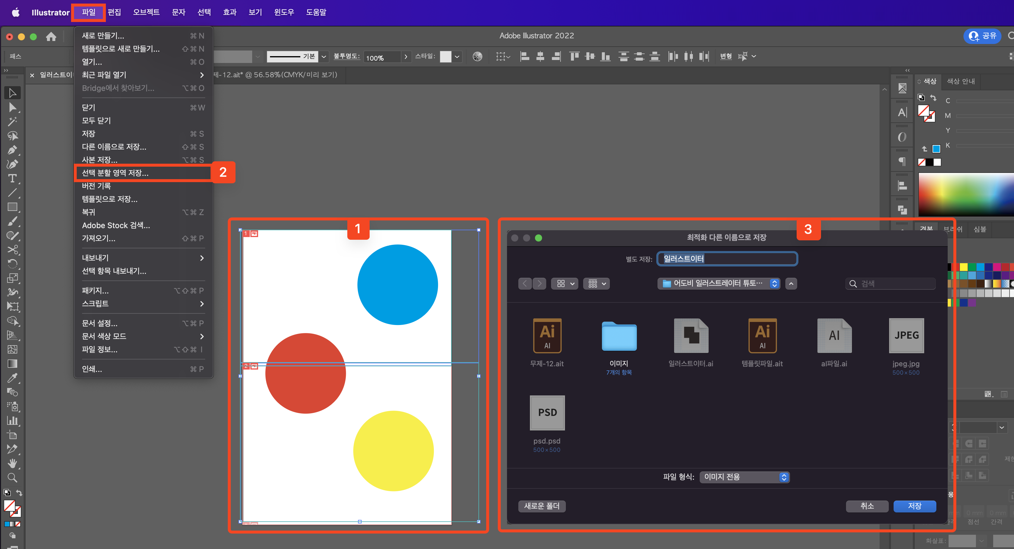Select the Eyedropper tool
The image size is (1014, 549).
tap(12, 378)
